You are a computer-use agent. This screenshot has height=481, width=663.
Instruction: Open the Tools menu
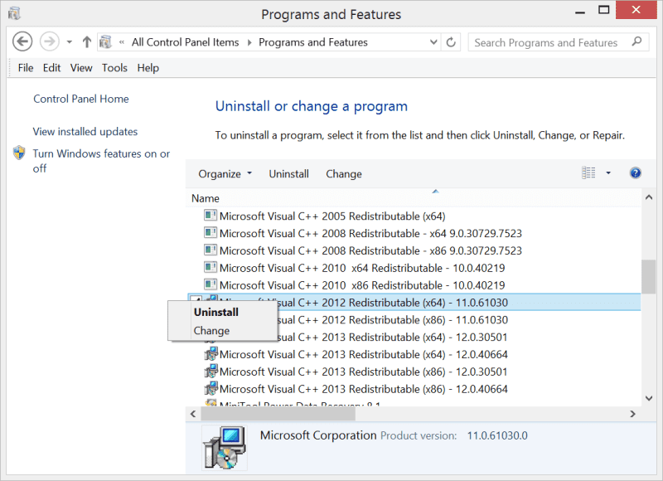click(114, 68)
